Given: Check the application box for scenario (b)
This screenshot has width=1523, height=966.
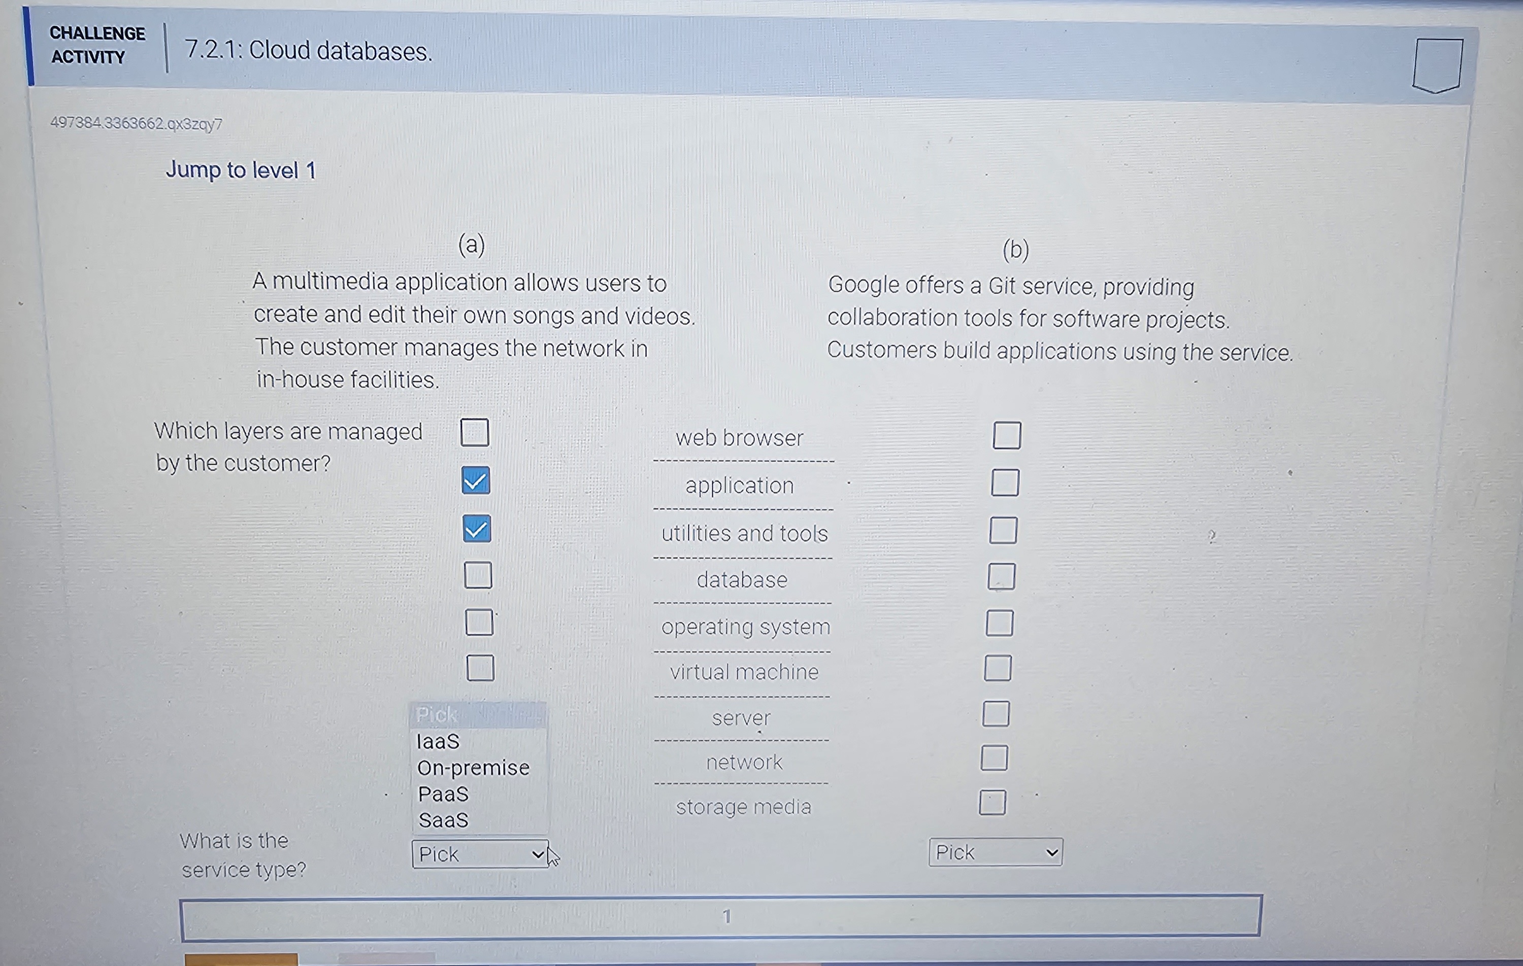Looking at the screenshot, I should pos(1005,483).
